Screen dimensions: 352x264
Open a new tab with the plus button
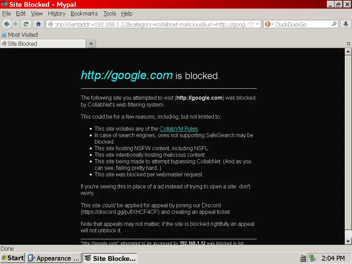(x=91, y=44)
